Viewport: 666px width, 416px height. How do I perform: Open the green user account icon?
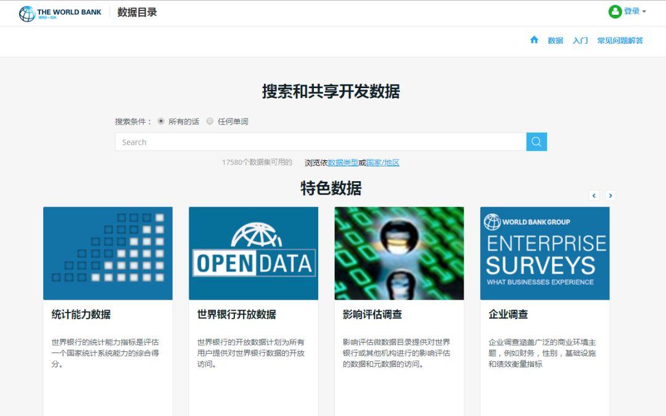coord(615,12)
